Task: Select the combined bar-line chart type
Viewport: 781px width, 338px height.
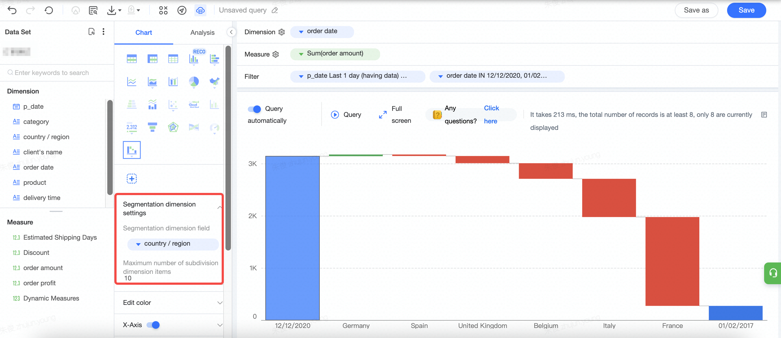Action: pos(173,82)
